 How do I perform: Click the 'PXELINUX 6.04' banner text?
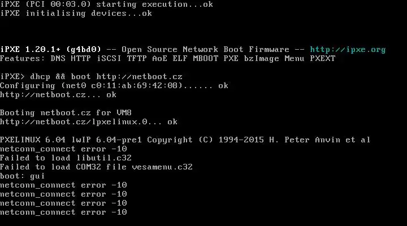tap(32, 140)
